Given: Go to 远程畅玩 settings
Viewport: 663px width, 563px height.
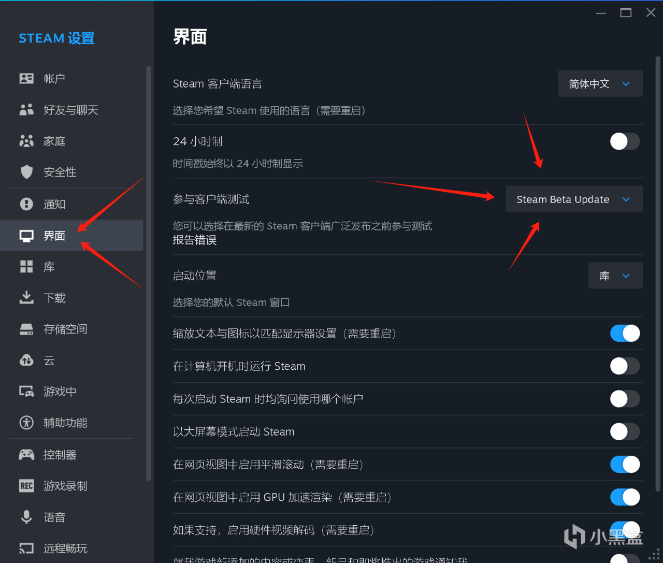Looking at the screenshot, I should click(x=71, y=548).
